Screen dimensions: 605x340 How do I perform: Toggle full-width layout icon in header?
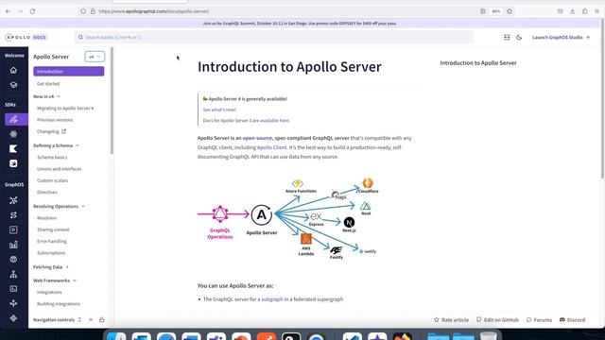507,38
